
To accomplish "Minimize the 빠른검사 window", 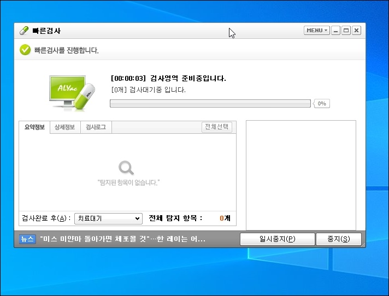I will click(335, 30).
